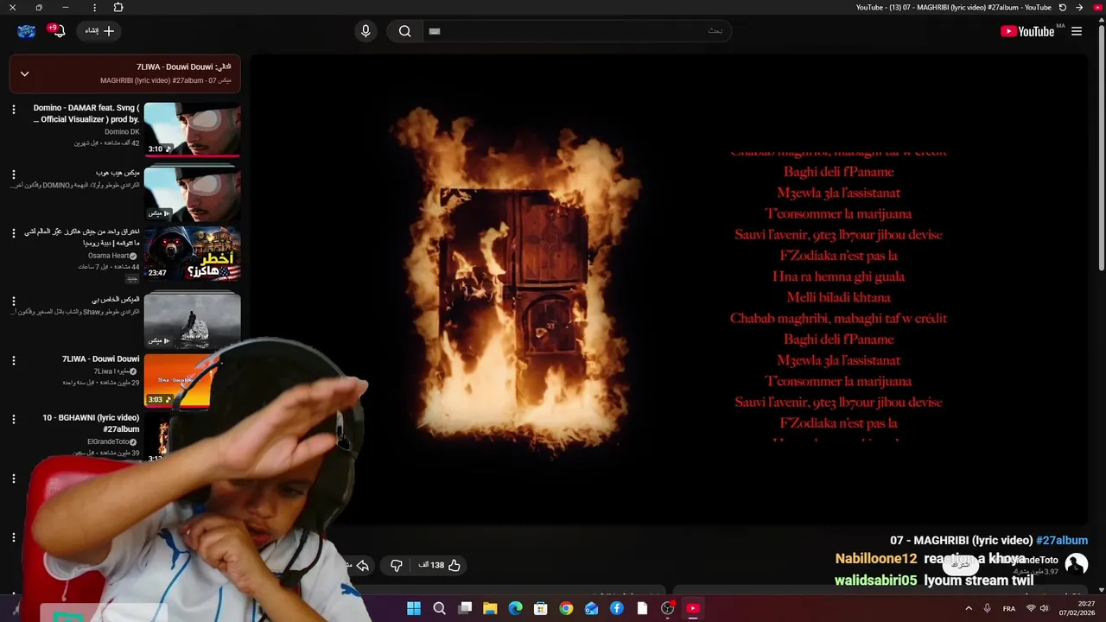Viewport: 1106px width, 622px height.
Task: Open 10 - BGHAWNI (lyric video) title
Action: pos(91,423)
